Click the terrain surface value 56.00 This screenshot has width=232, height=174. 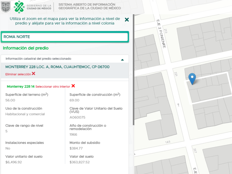point(10,100)
